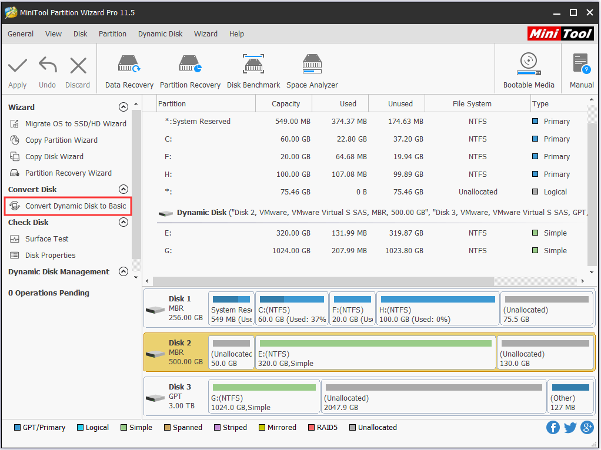Screen dimensions: 601x450
Task: Open the Wizard menu
Action: pos(205,33)
